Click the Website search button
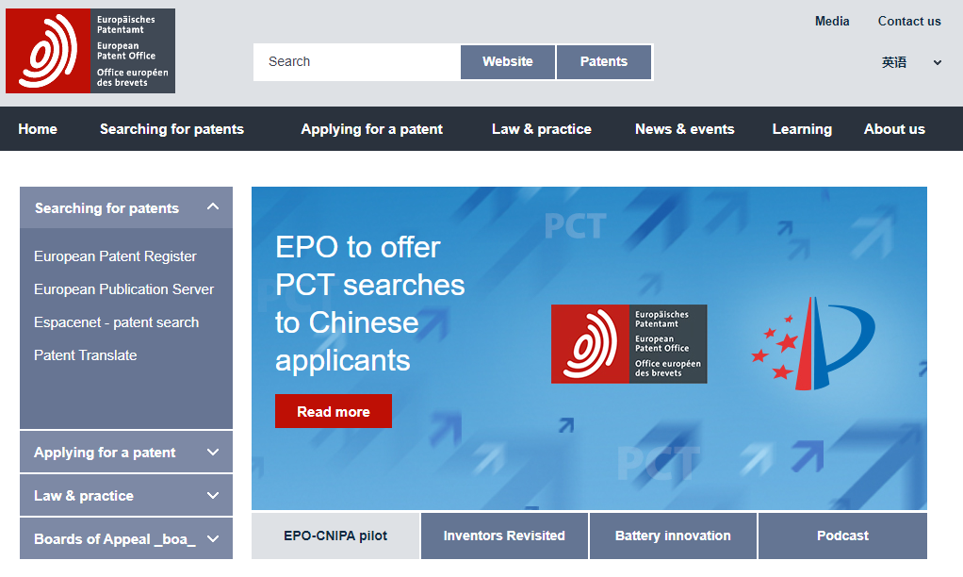 [x=508, y=62]
